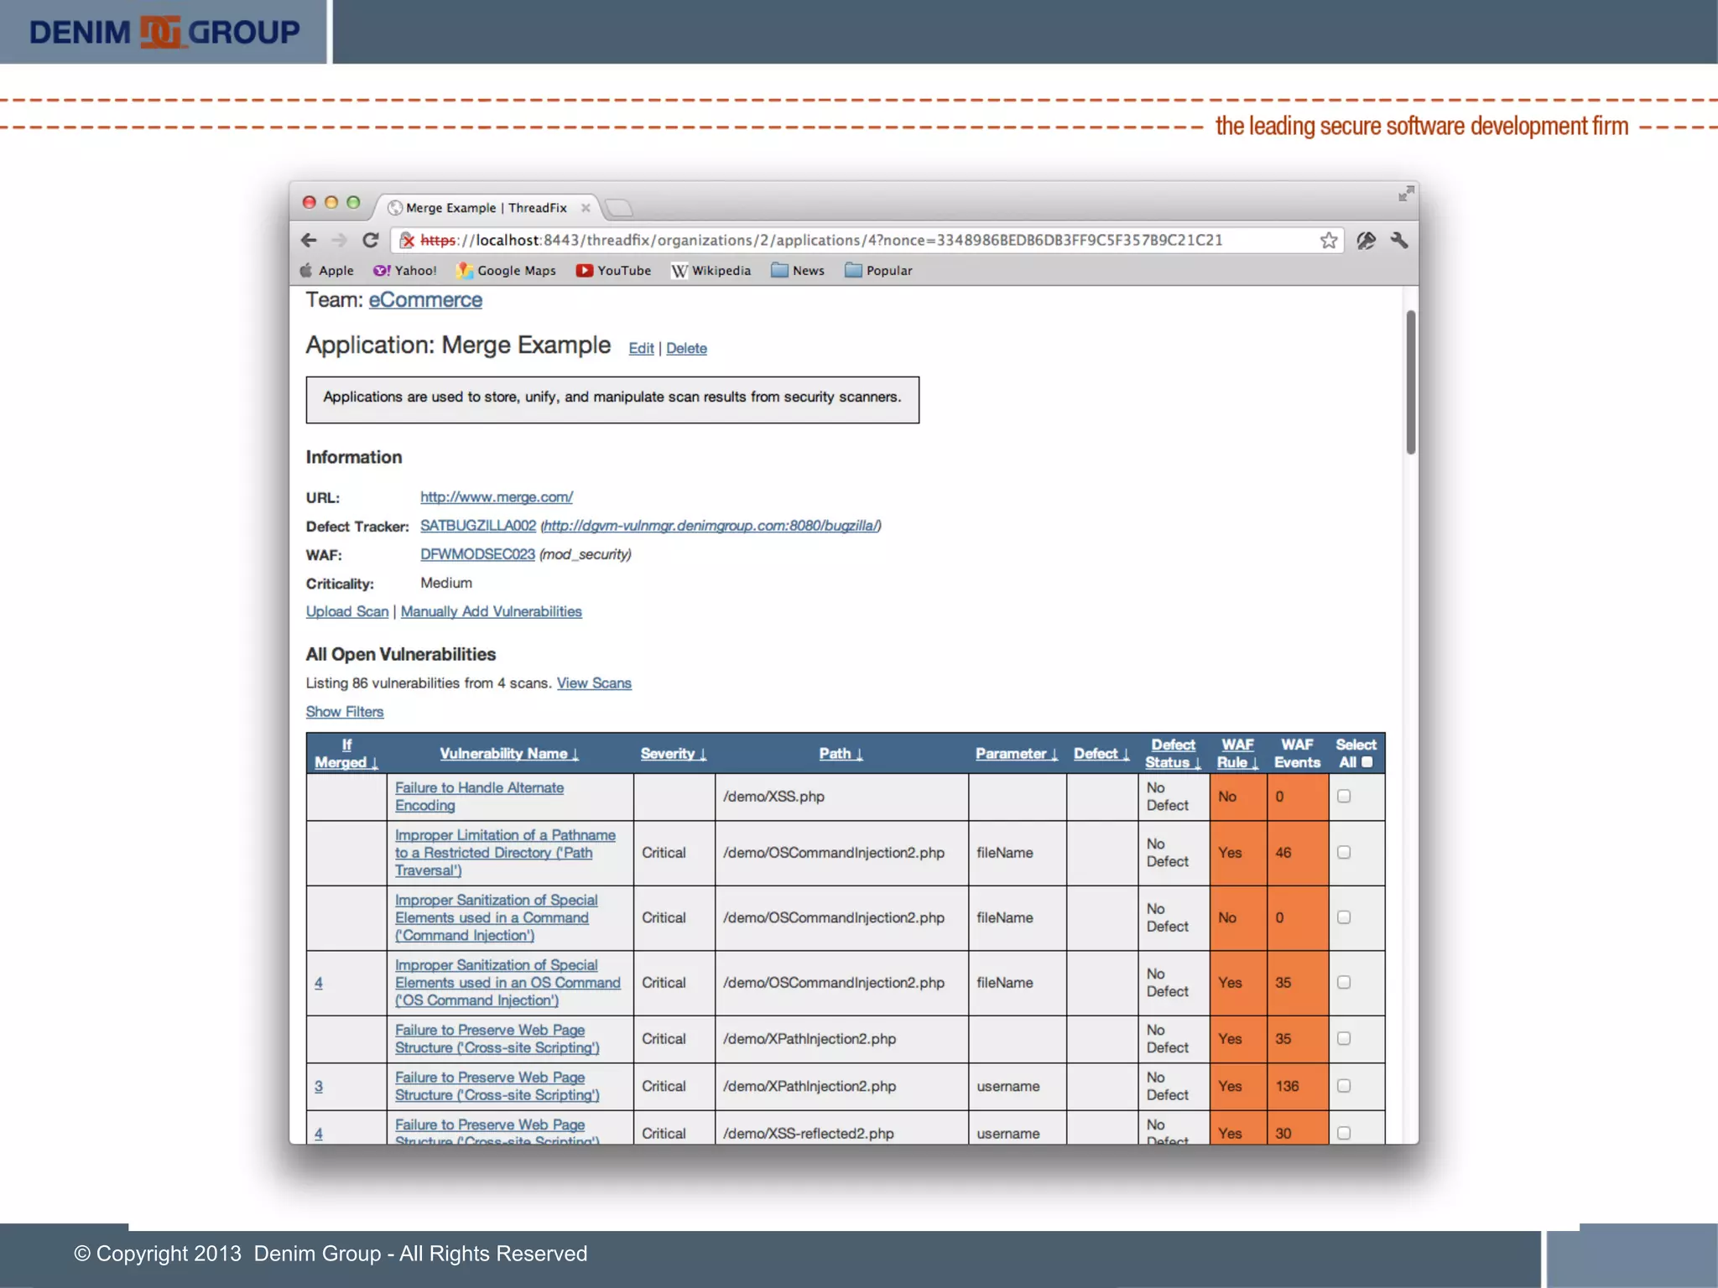Select the Merge Example ThreadFix tab
Viewport: 1718px width, 1288px height.
click(486, 208)
